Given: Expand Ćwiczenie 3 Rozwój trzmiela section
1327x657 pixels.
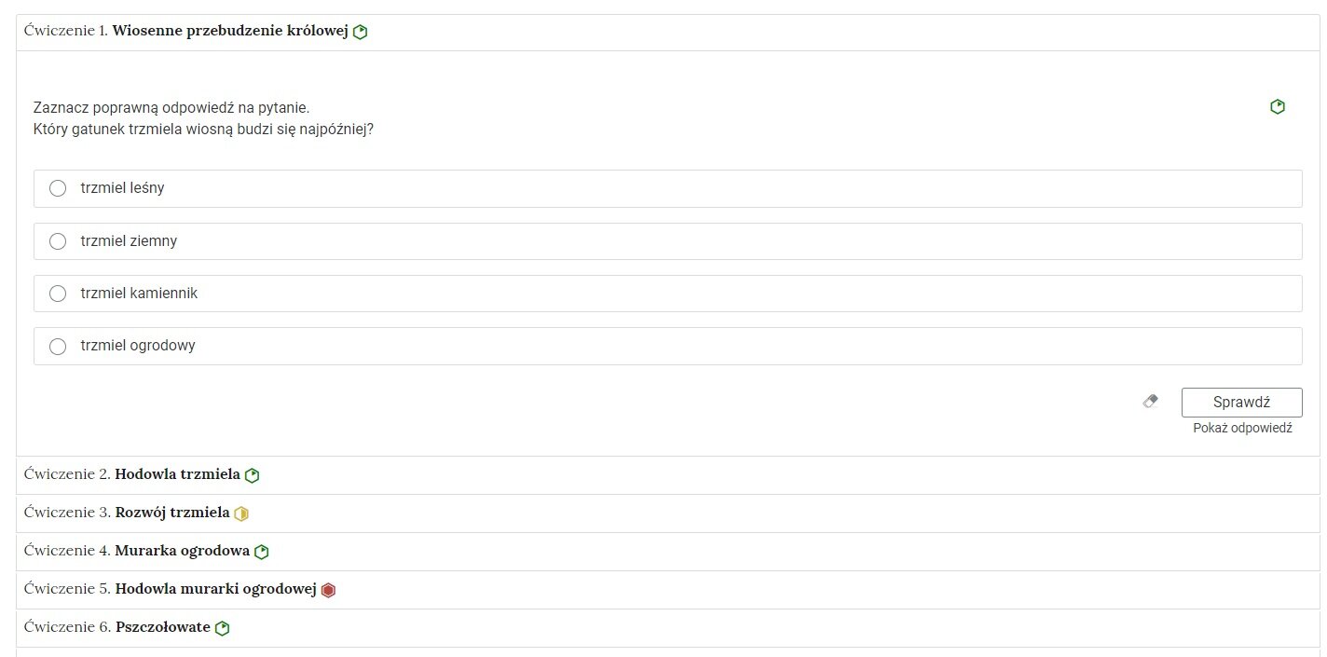Looking at the screenshot, I should 668,513.
